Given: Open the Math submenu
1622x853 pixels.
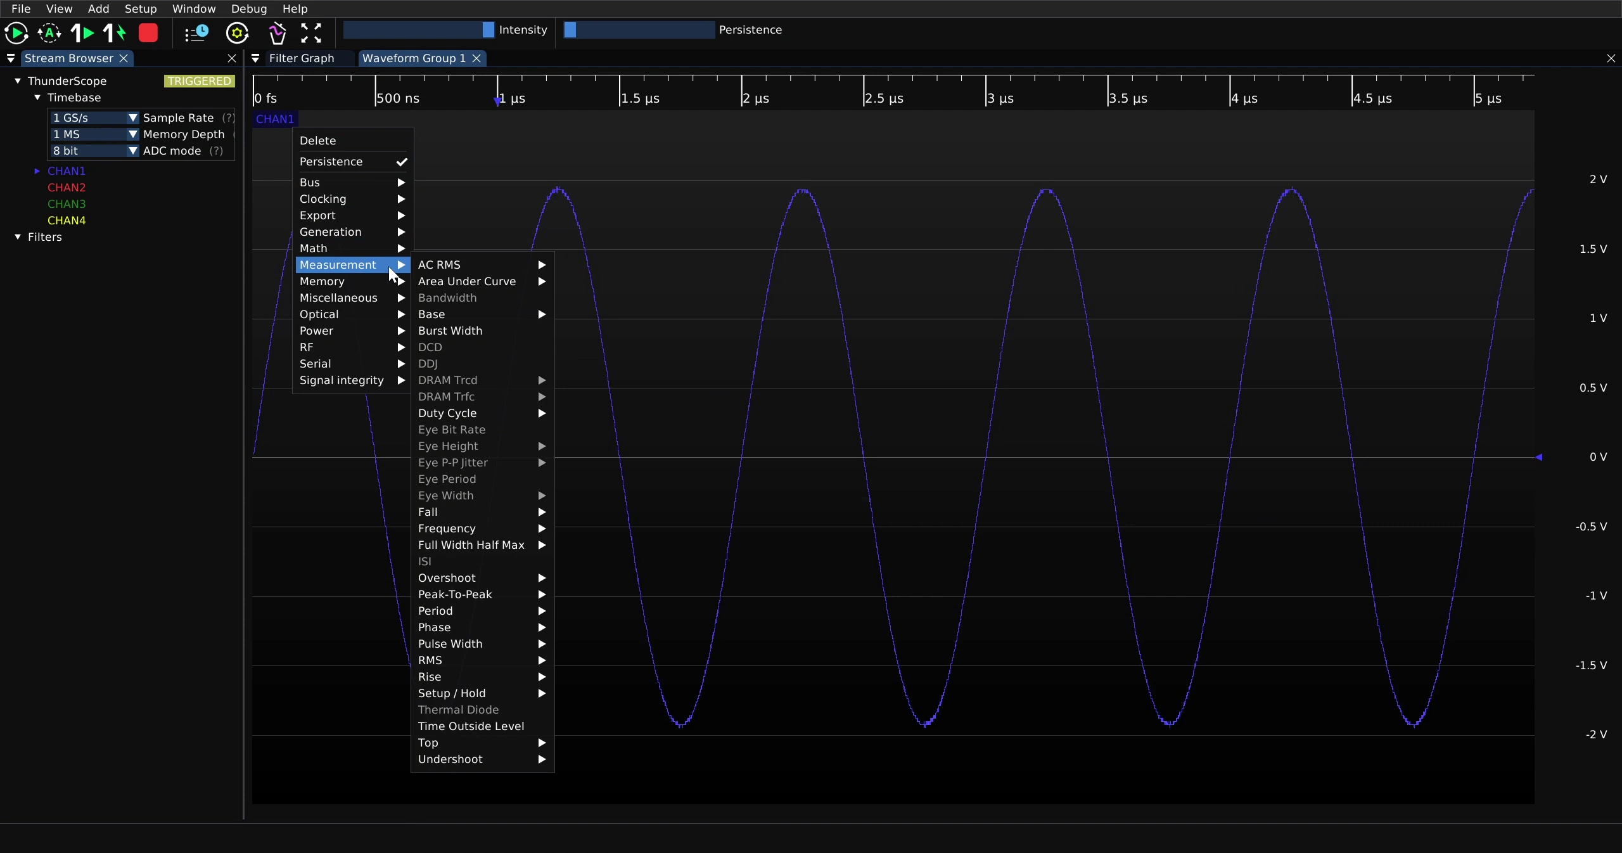Looking at the screenshot, I should point(353,248).
